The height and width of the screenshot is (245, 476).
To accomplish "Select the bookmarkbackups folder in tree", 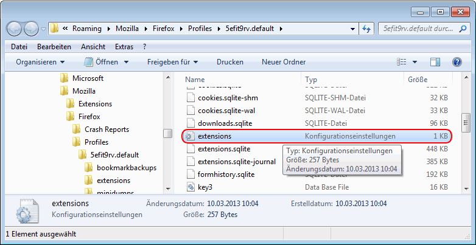I will click(x=126, y=168).
